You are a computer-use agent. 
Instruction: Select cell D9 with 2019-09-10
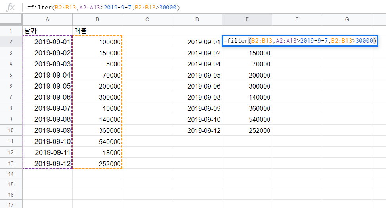pyautogui.click(x=197, y=119)
